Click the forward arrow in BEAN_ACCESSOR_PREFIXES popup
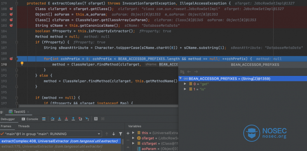Image resolution: width=307 pixels, height=151 pixels. coord(196,72)
